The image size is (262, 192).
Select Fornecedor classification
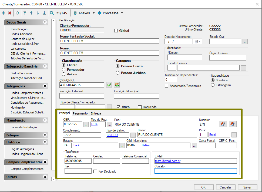point(64,69)
